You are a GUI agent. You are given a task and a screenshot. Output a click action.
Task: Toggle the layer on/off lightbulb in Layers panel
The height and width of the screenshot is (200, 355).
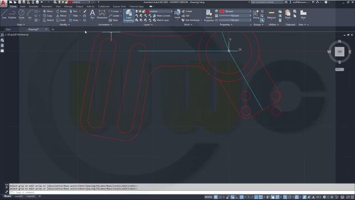(136, 11)
